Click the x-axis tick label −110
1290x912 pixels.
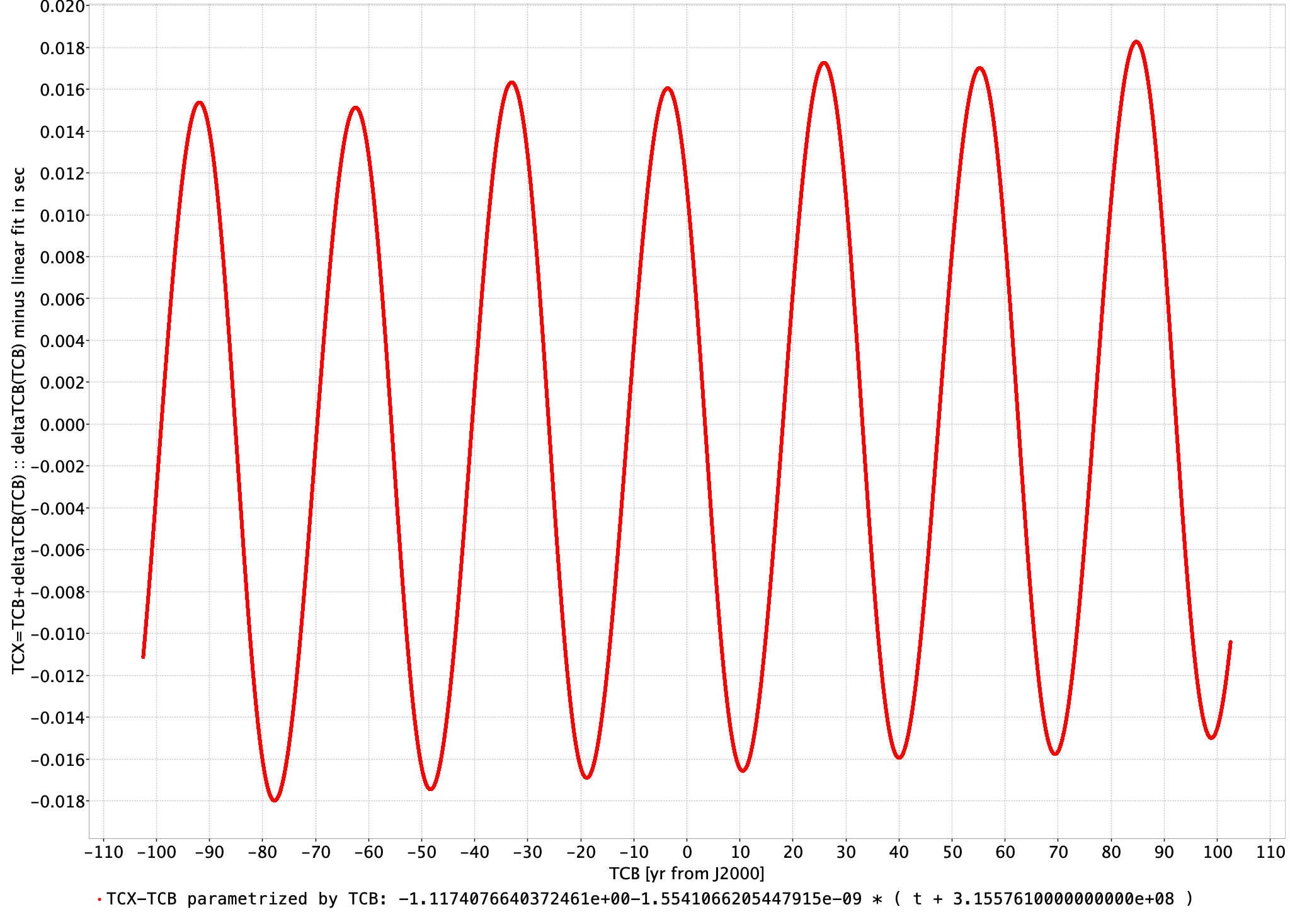click(x=104, y=852)
